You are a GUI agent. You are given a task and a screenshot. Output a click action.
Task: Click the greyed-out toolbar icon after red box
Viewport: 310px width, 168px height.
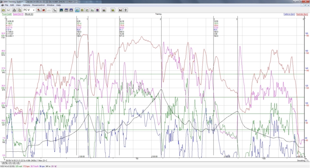click(49, 10)
